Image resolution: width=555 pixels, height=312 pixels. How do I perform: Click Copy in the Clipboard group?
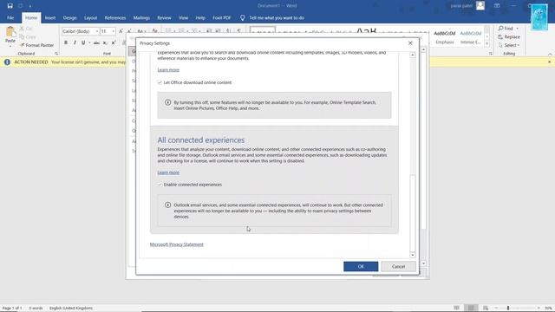[x=28, y=36]
